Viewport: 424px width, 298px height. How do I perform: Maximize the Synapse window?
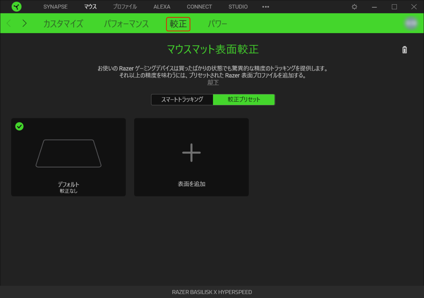(394, 7)
